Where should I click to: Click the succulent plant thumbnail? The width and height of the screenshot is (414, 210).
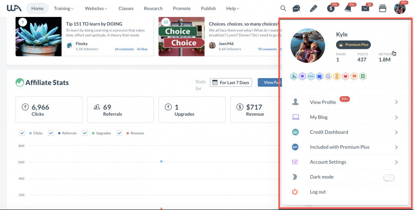click(x=39, y=37)
